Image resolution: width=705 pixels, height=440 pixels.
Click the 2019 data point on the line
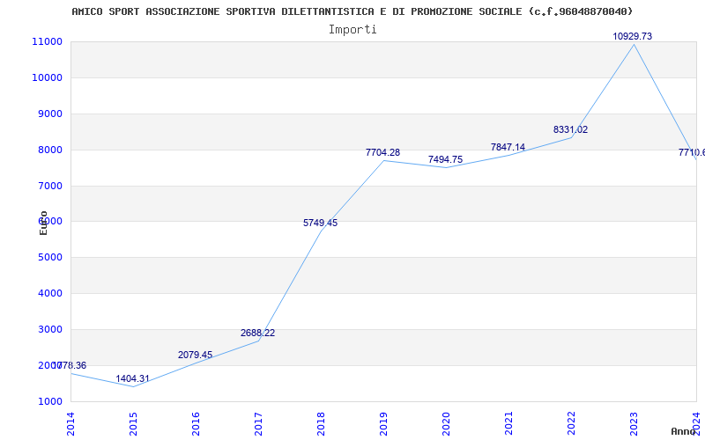[x=383, y=160]
